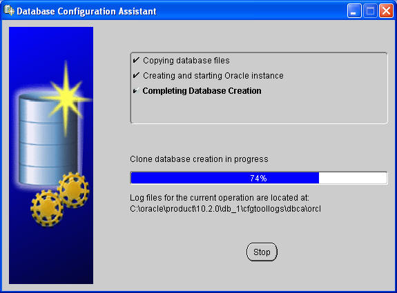Click the checkmark beside Copying database files
Screen dimensions: 397x293
(x=136, y=60)
